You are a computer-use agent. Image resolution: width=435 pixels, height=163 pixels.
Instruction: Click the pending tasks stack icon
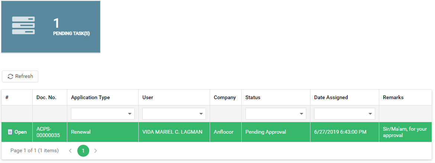tap(23, 26)
